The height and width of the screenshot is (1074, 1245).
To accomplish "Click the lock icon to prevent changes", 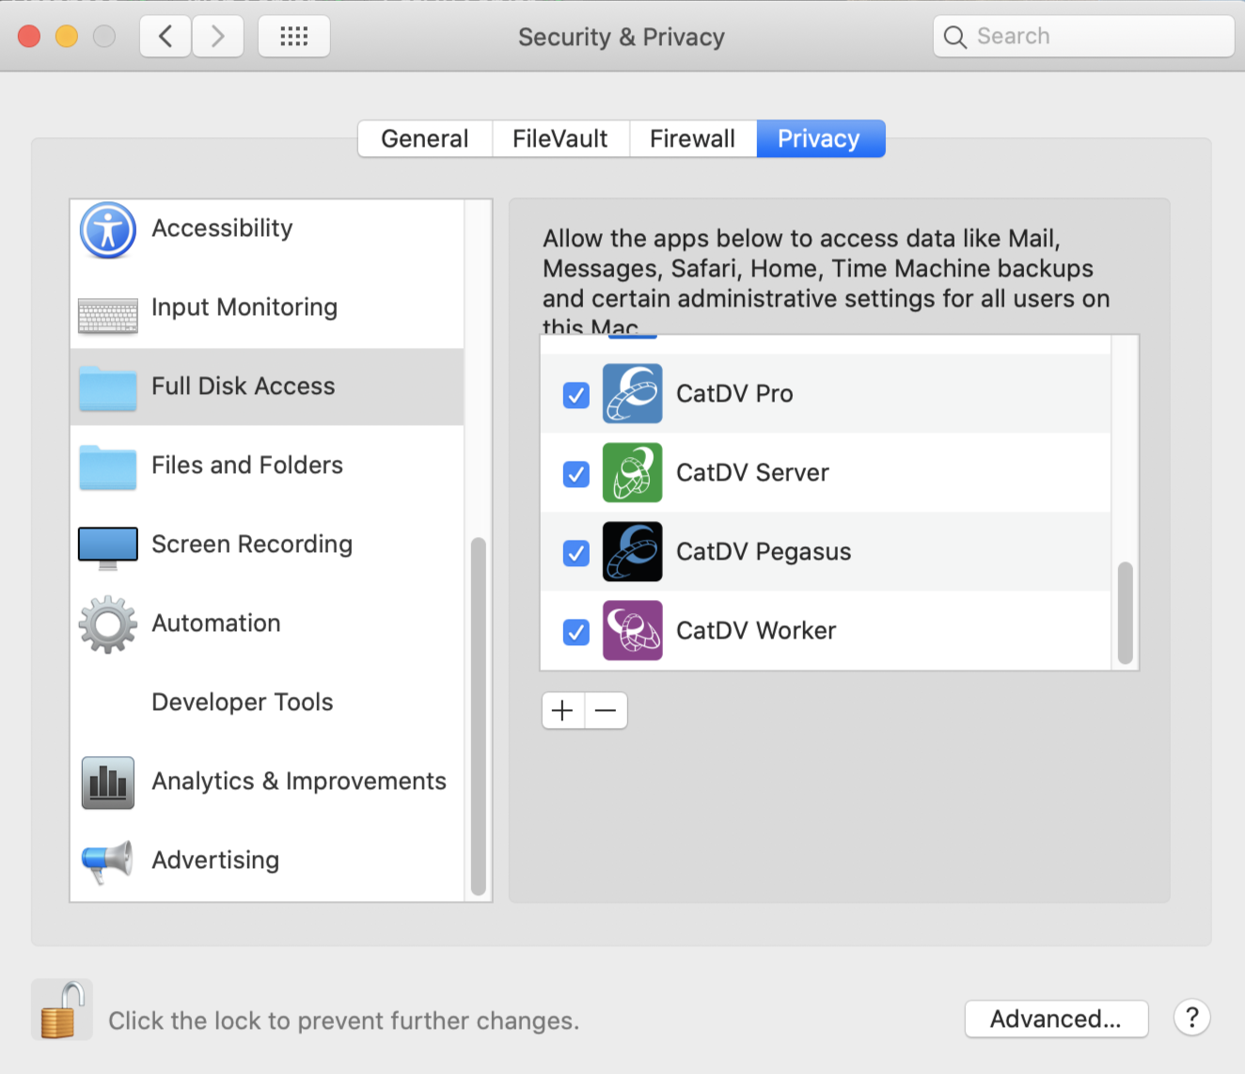I will coord(62,1010).
